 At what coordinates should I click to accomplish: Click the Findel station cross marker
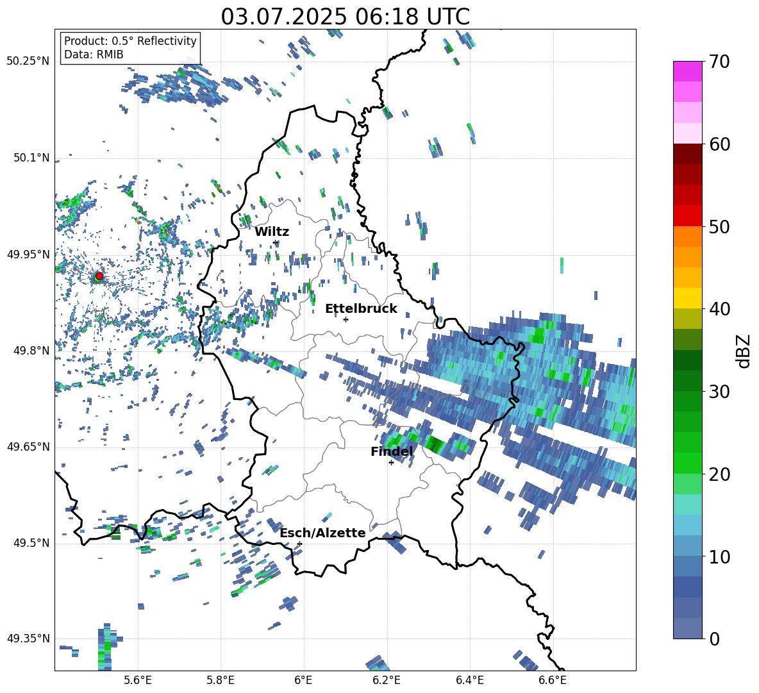coord(391,463)
